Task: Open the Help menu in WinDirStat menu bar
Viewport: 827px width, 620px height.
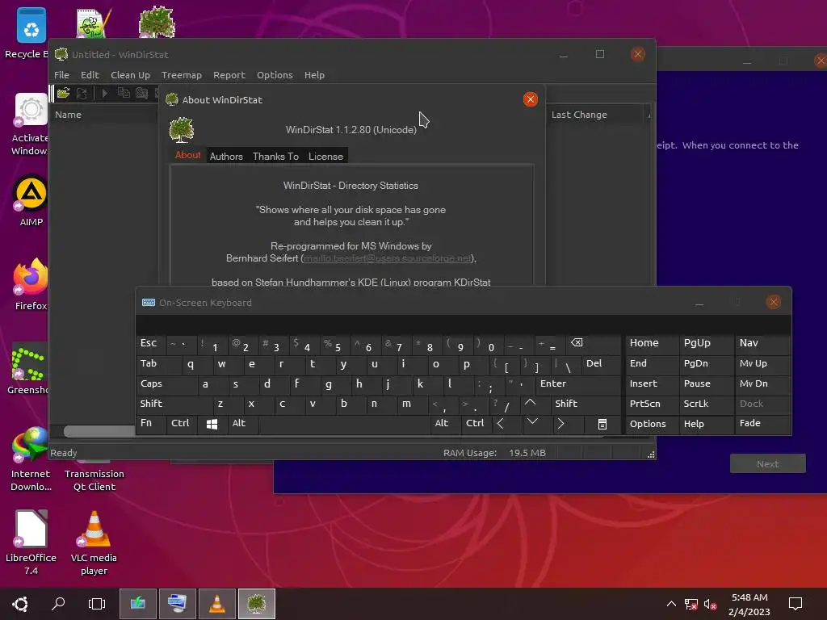Action: 314,75
